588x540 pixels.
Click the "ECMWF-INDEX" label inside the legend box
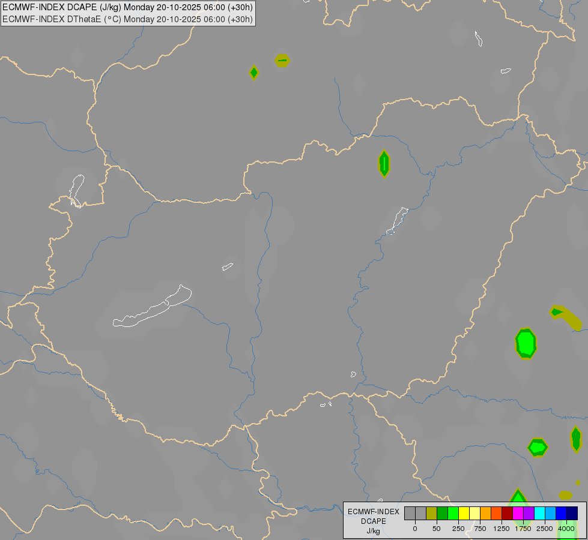click(374, 512)
